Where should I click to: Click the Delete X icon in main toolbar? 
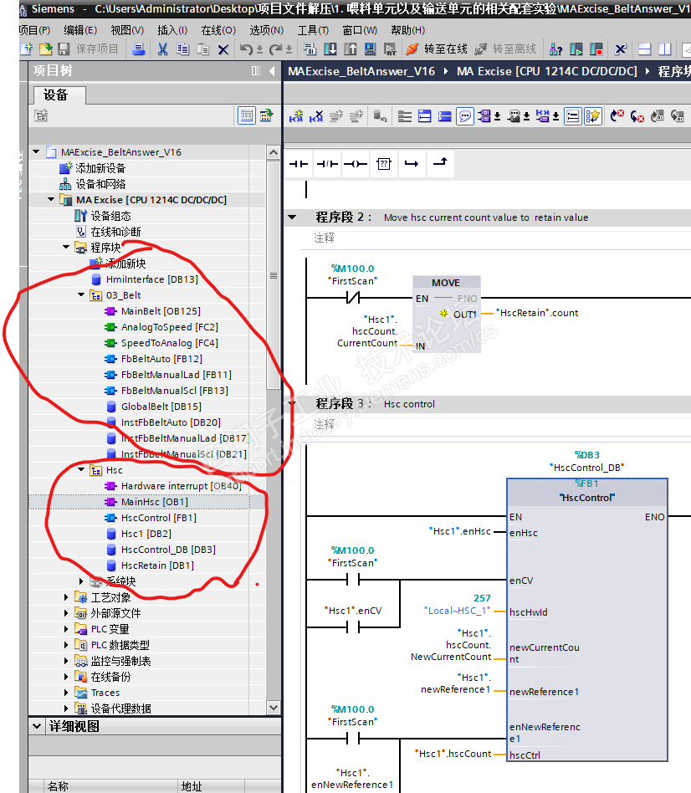pos(223,49)
